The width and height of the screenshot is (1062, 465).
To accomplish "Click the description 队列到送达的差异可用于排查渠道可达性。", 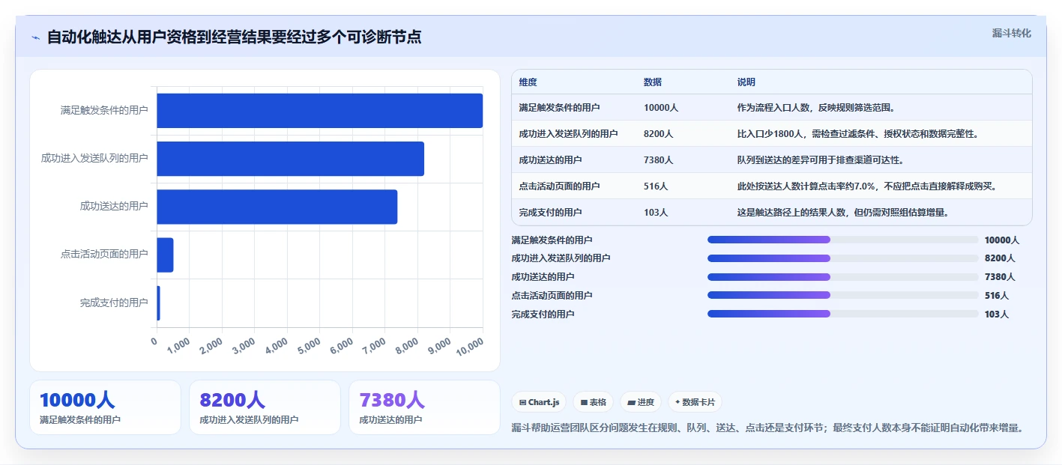I will click(820, 160).
